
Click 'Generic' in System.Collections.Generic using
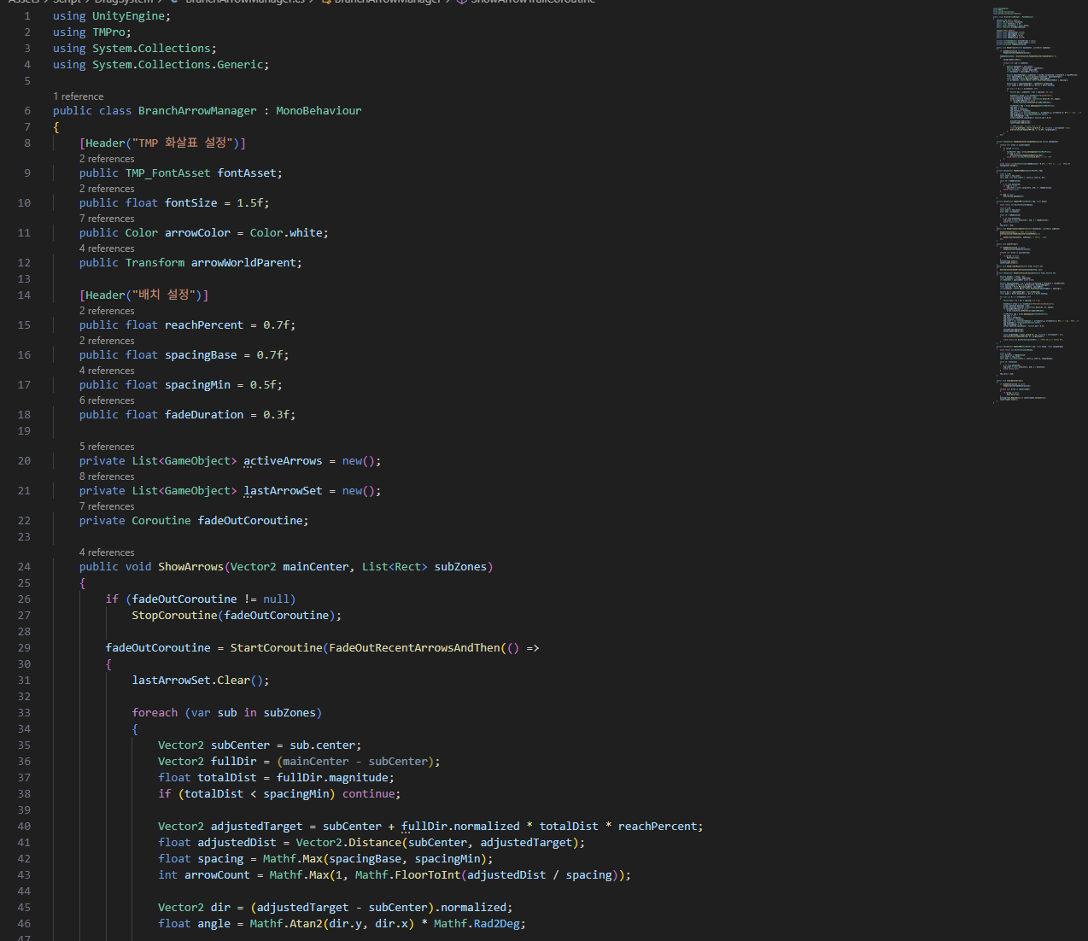[x=240, y=65]
